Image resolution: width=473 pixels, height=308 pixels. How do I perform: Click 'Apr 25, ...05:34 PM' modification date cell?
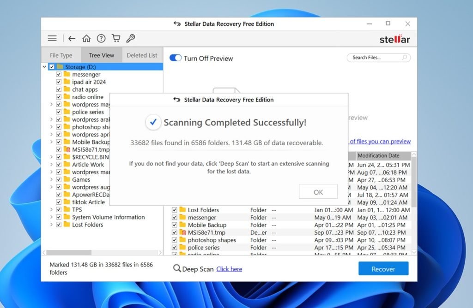(381, 248)
